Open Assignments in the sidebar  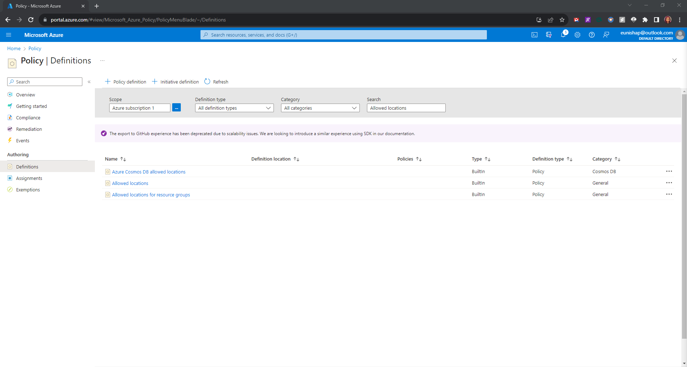point(29,178)
